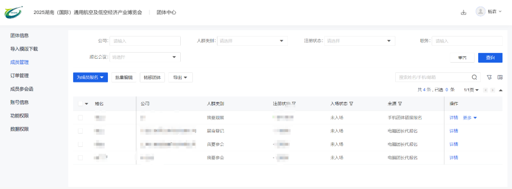The image size is (512, 189).
Task: Tick the checkbox for 展商登记 row
Action: tap(80, 131)
